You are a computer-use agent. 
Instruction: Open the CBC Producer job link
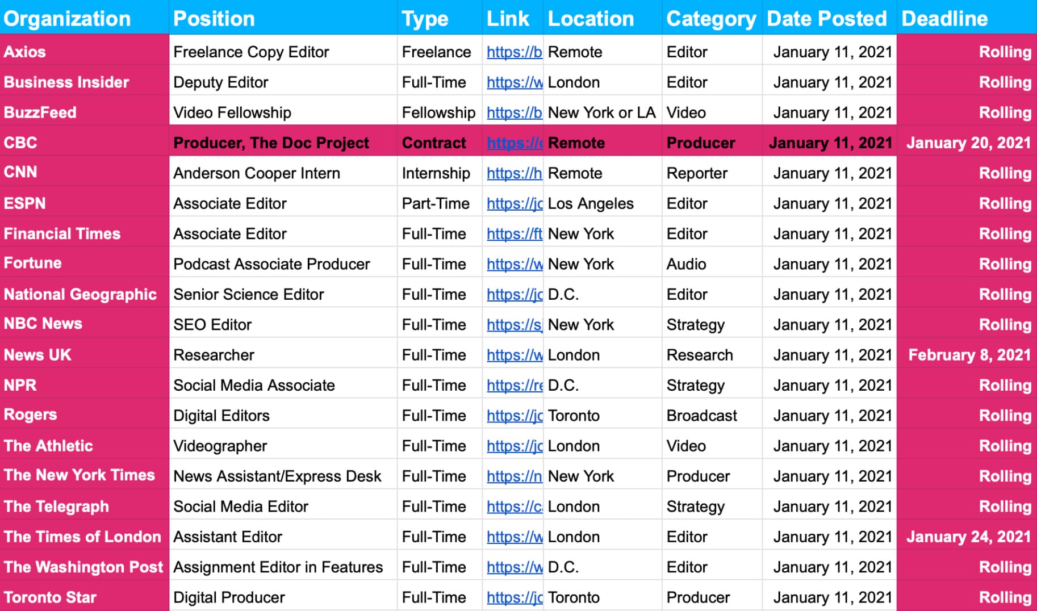(513, 143)
